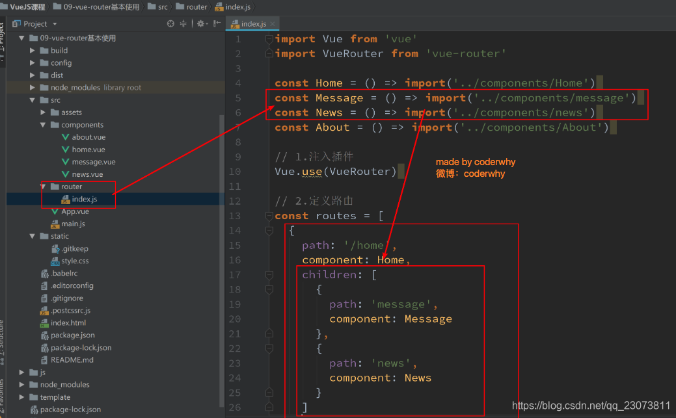Click VueJS课程 breadcrumb

27,7
